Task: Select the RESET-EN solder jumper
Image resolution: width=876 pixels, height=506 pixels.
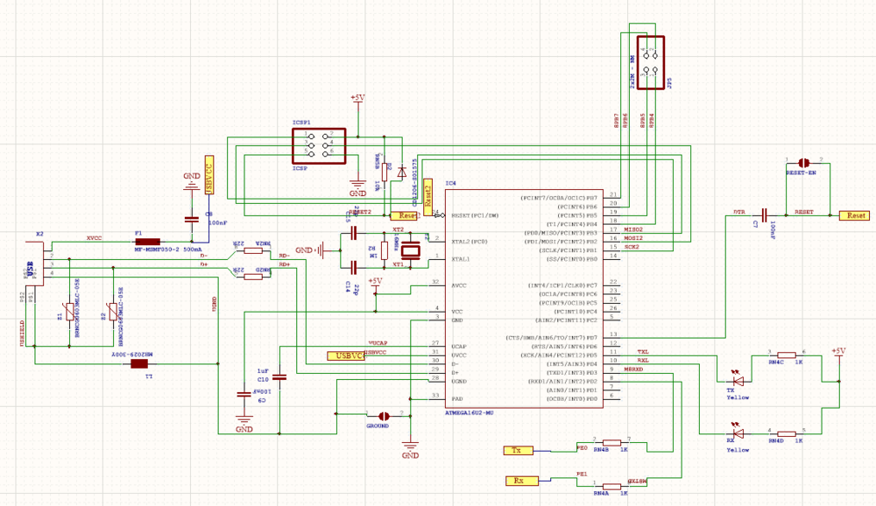Action: [804, 164]
